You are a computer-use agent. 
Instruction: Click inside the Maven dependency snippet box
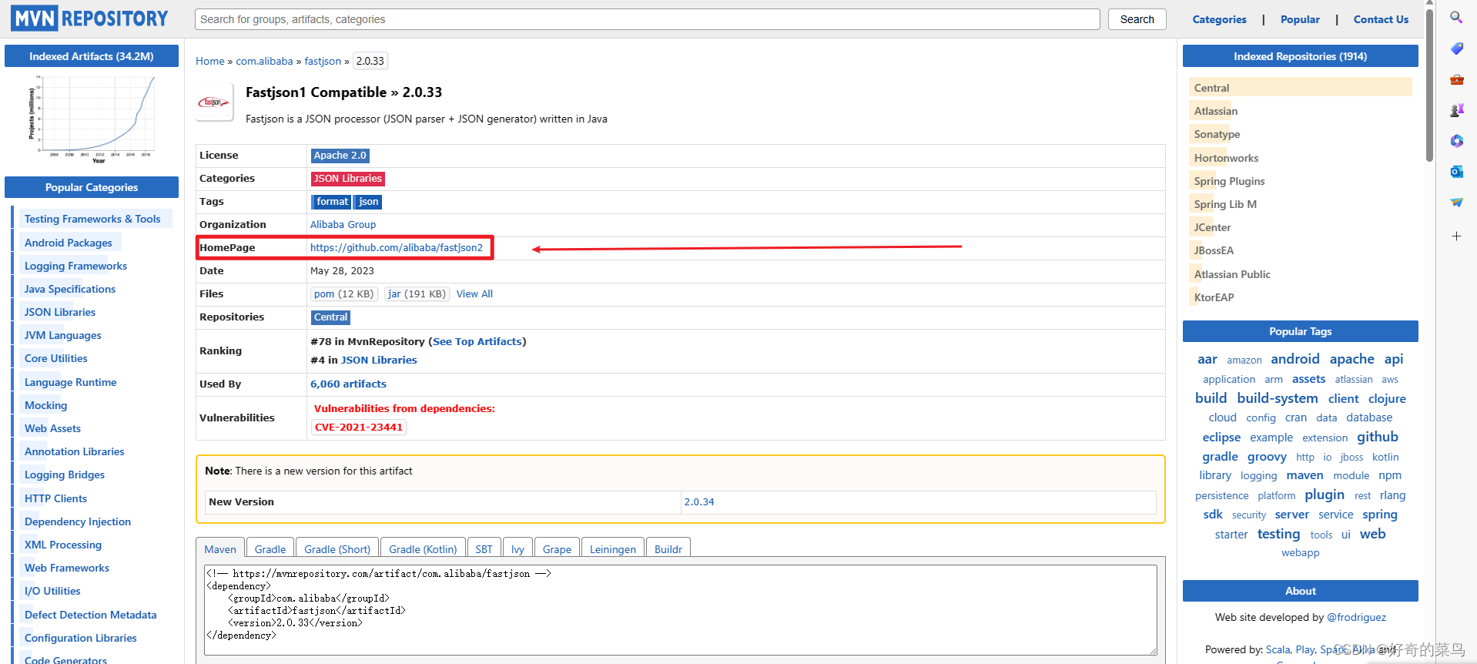[681, 610]
